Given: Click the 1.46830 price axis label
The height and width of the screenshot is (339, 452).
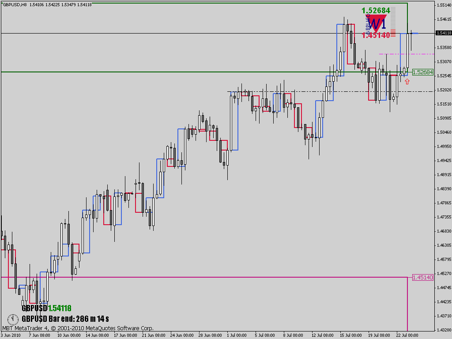Looking at the screenshot, I should (444, 231).
